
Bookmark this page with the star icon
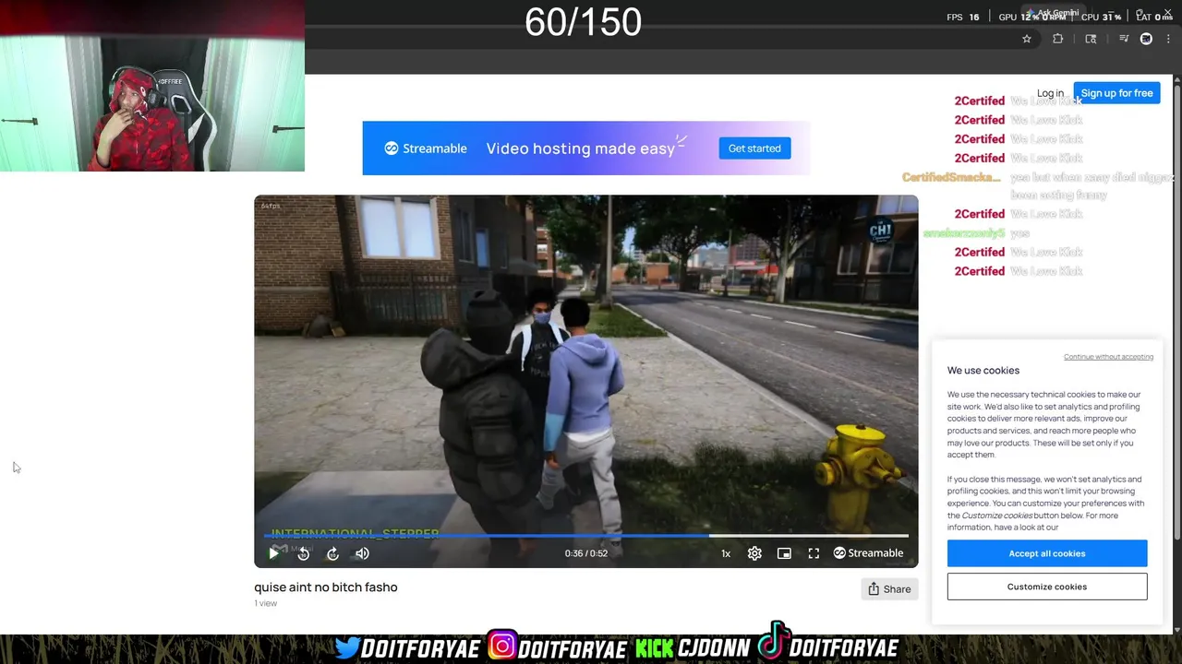tap(1027, 39)
